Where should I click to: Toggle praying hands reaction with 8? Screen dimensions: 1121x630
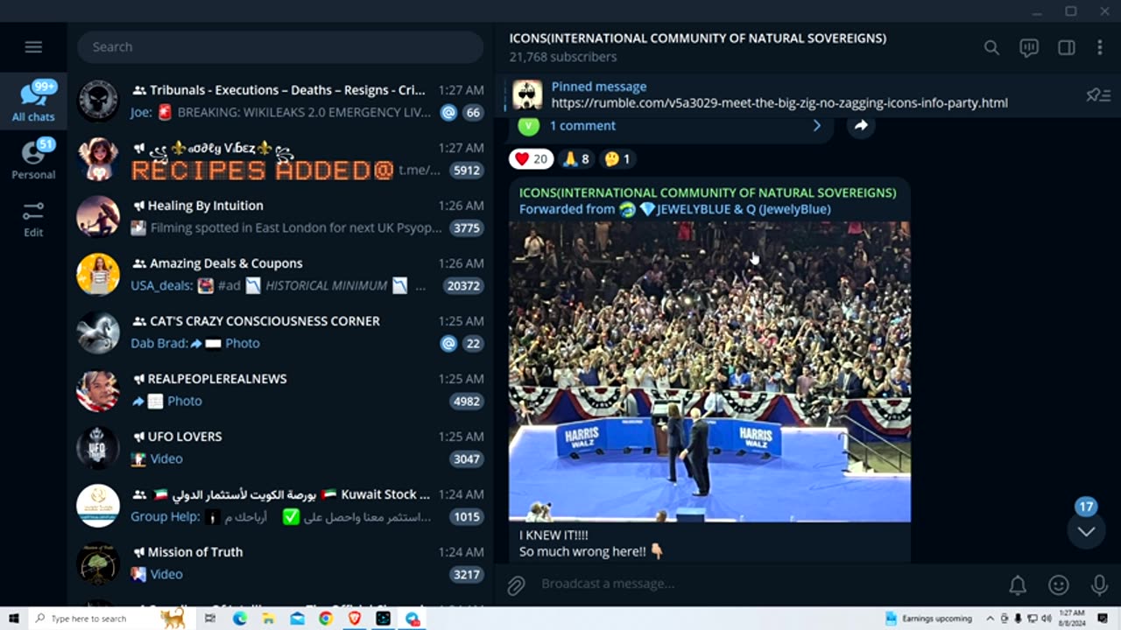(x=575, y=159)
